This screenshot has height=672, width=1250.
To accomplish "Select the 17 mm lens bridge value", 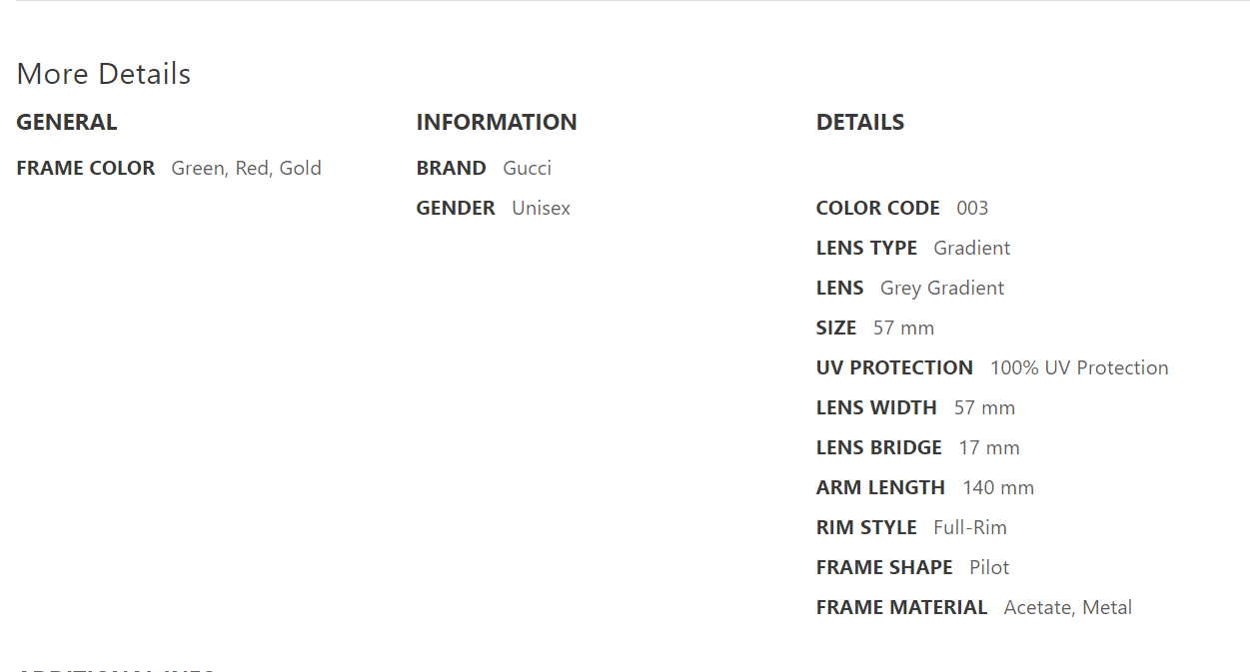I will (x=989, y=447).
